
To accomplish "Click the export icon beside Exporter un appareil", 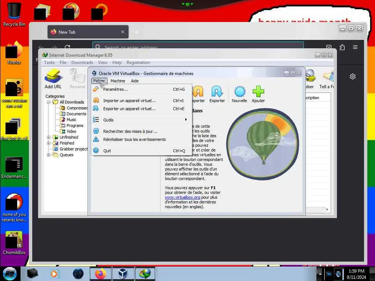I will 96,108.
